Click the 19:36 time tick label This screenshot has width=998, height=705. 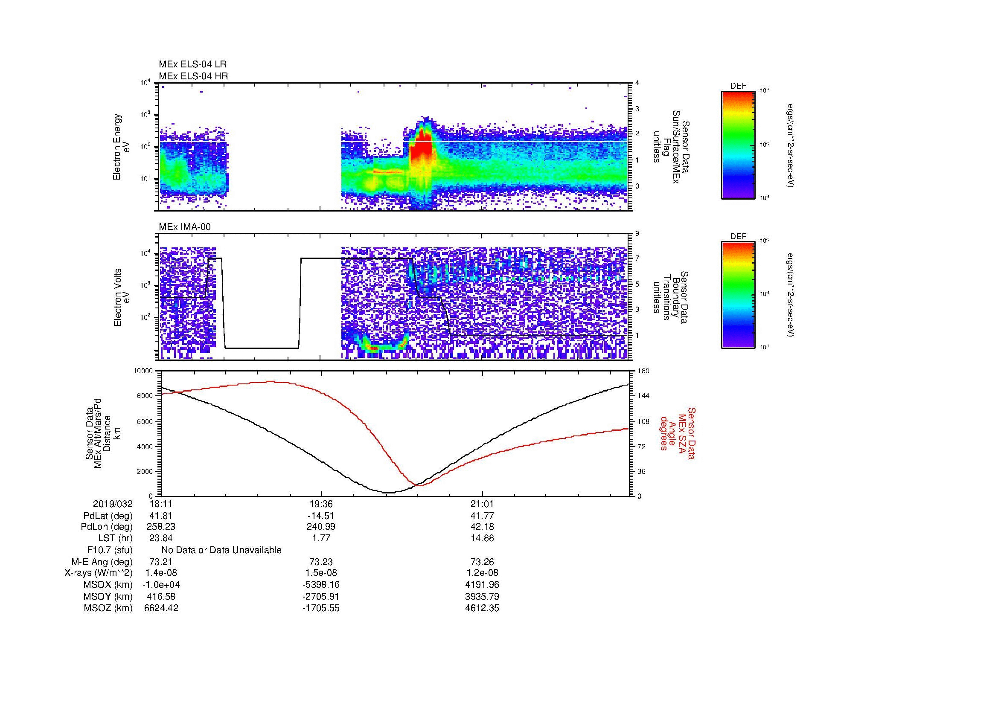point(321,504)
